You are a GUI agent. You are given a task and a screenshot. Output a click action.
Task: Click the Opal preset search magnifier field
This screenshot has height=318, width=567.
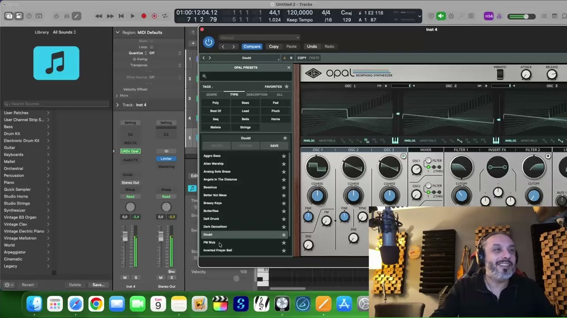245,76
